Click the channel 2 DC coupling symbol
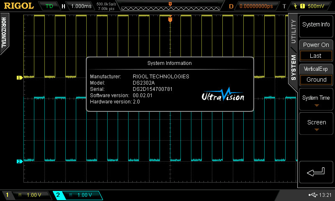Image resolution: width=335 pixels, height=201 pixels. pyautogui.click(x=70, y=195)
